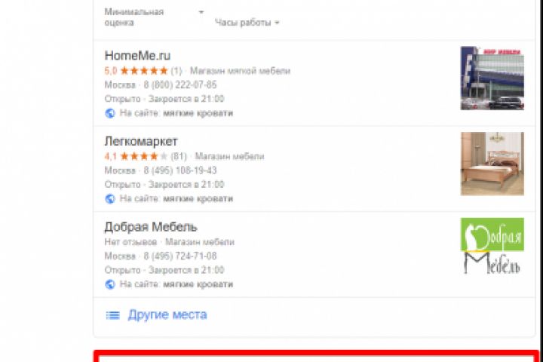Click the globe icon under HomeMe.ru
Viewport: 543px width, 362px height.
click(110, 113)
